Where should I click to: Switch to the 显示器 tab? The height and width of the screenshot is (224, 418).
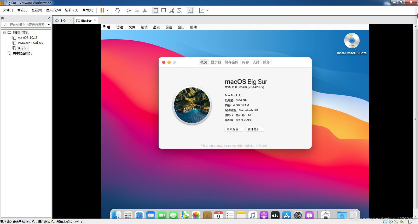tap(216, 62)
